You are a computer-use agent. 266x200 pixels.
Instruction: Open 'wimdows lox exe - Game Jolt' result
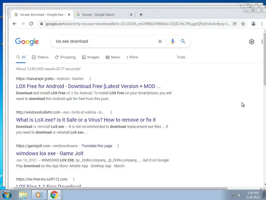tap(50, 153)
